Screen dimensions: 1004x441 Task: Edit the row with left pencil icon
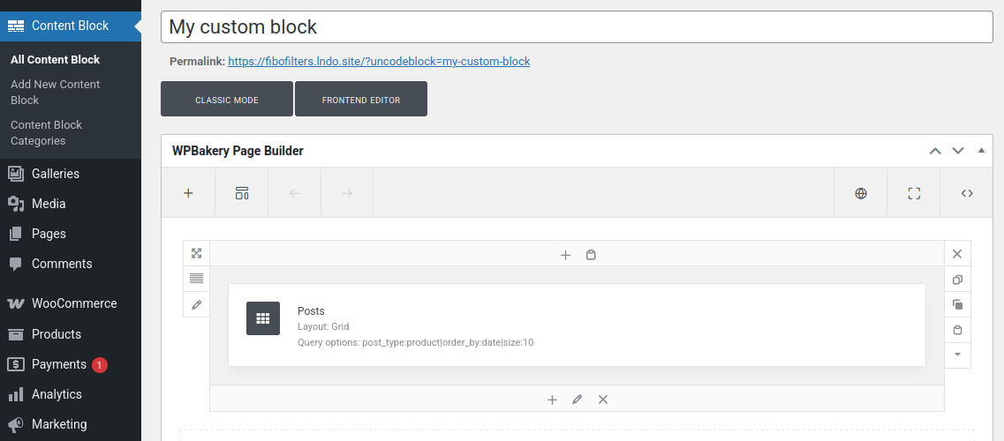tap(197, 304)
